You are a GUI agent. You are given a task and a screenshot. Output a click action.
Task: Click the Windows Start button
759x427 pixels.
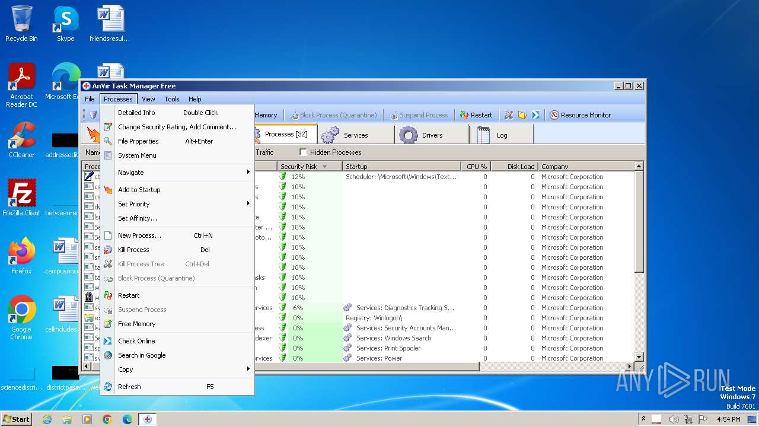coord(16,419)
